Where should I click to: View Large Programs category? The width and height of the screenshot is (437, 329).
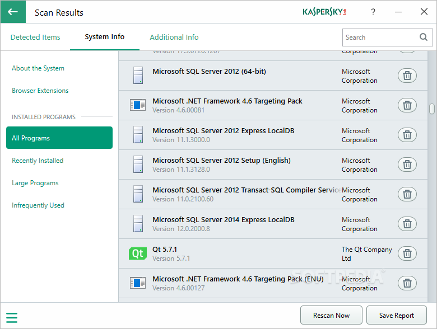click(x=35, y=183)
